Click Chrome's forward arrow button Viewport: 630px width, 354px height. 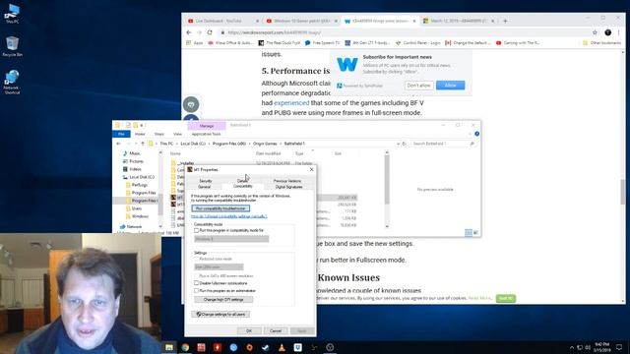click(x=199, y=32)
